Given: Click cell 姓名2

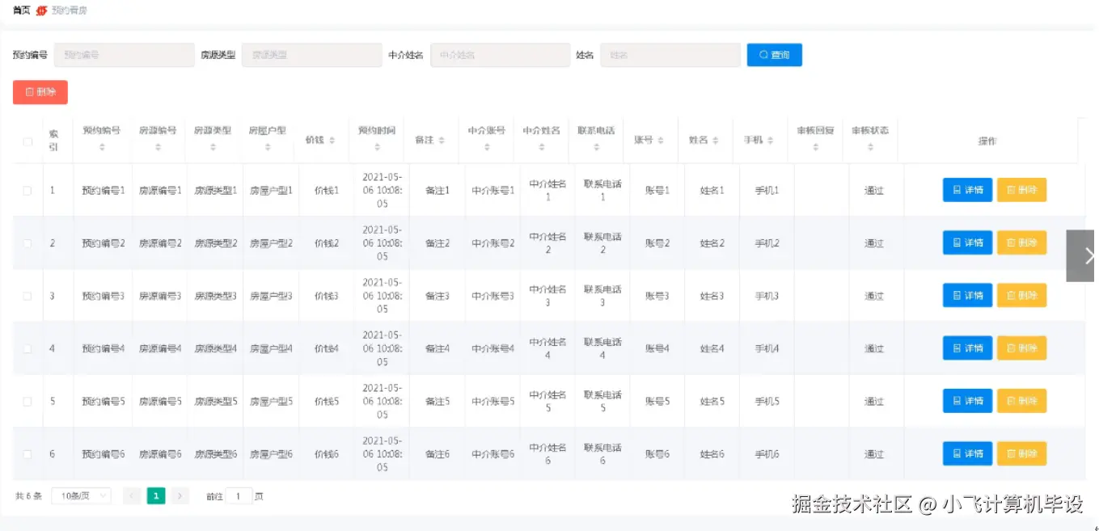Looking at the screenshot, I should (x=712, y=243).
